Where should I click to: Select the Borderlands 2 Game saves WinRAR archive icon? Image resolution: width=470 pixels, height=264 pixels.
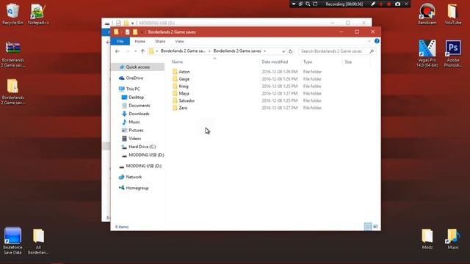pyautogui.click(x=13, y=54)
